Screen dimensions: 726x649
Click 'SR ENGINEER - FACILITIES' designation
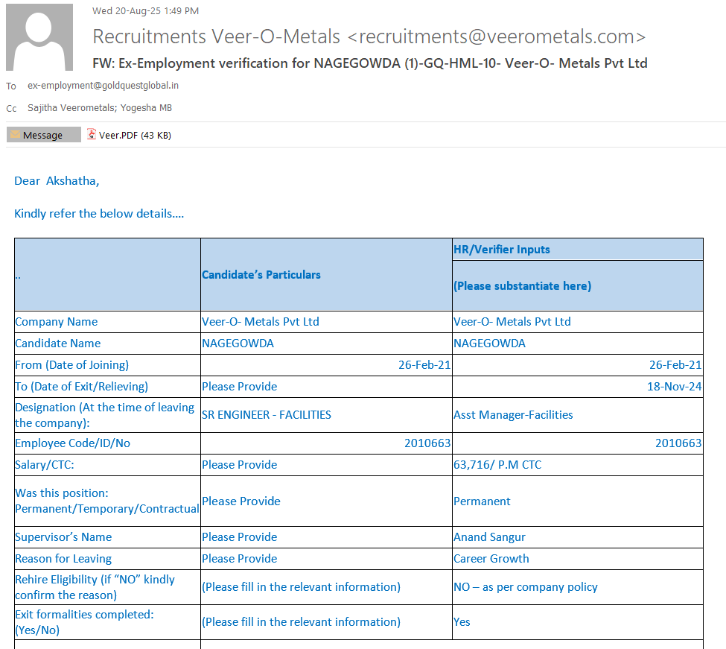point(267,414)
